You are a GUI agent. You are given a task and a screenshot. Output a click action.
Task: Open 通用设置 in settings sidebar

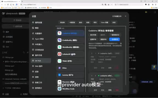(41, 23)
